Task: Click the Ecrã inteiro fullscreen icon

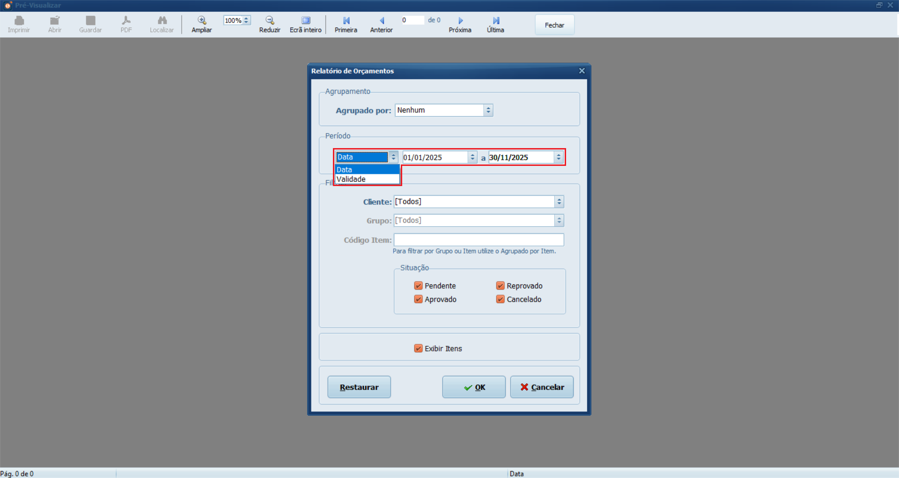Action: tap(305, 21)
